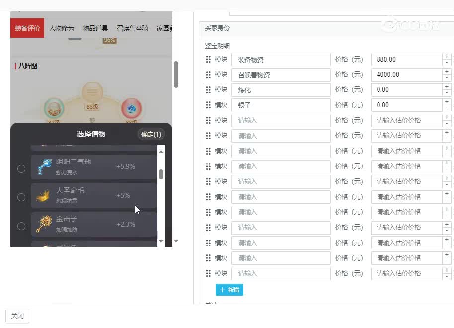Decrease 银子 price with minus stepper

tap(447, 108)
